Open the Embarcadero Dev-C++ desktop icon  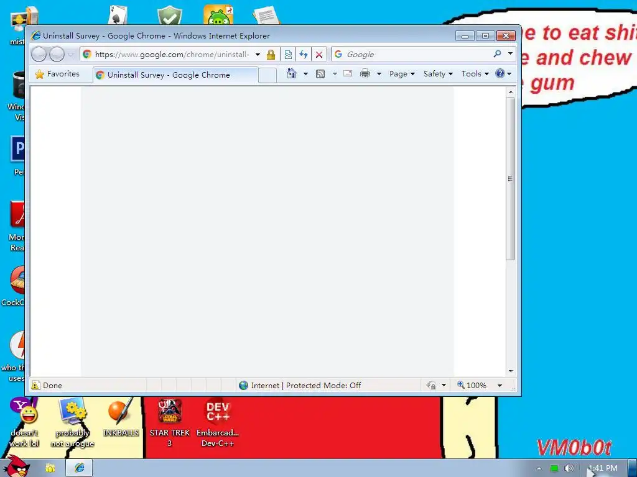tap(218, 422)
